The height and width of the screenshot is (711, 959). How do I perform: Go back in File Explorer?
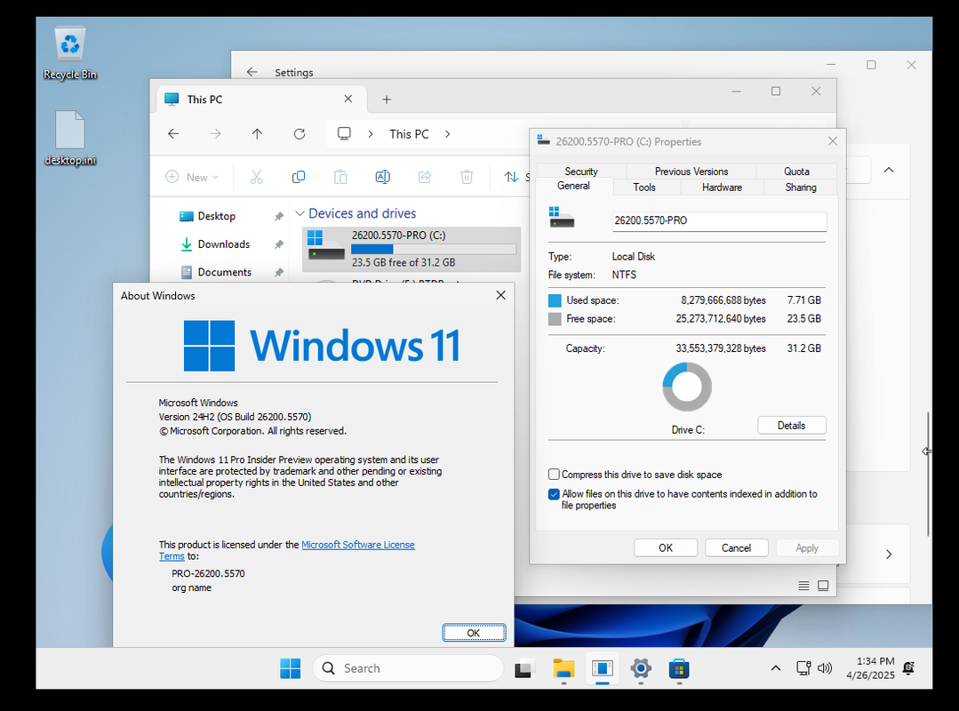click(x=173, y=134)
